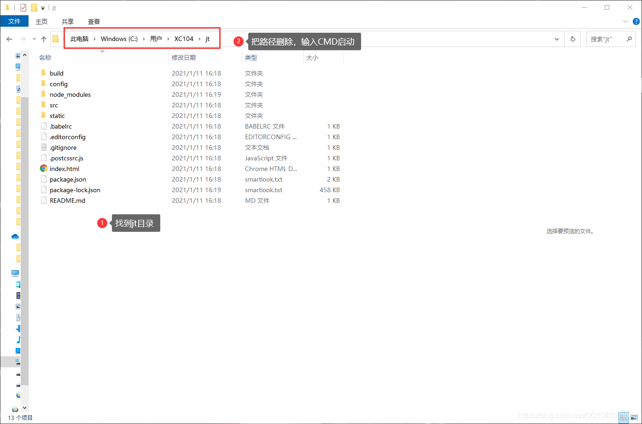Viewport: 642px width, 424px height.
Task: Open Customize Quick Access Toolbar dropdown
Action: [43, 8]
